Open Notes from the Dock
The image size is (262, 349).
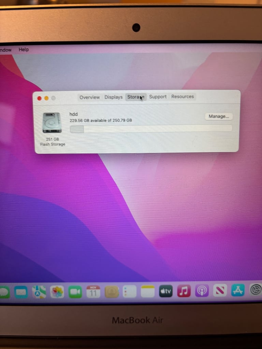pyautogui.click(x=147, y=291)
